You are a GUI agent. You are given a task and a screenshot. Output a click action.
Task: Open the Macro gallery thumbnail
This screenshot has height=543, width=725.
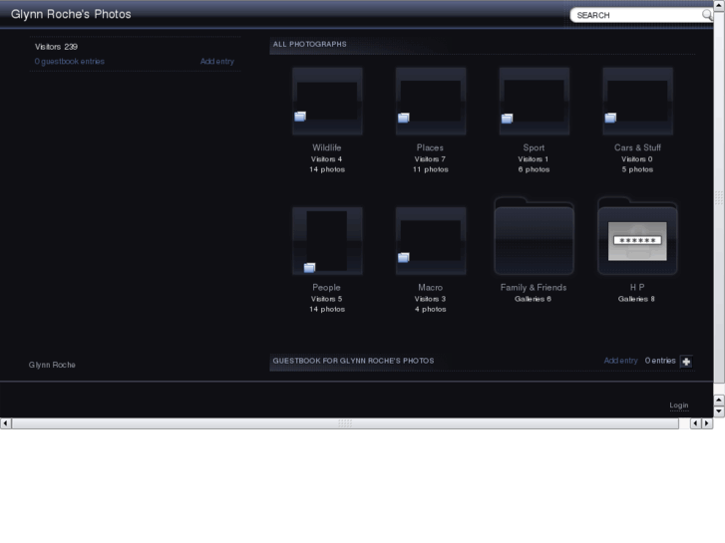pyautogui.click(x=431, y=241)
